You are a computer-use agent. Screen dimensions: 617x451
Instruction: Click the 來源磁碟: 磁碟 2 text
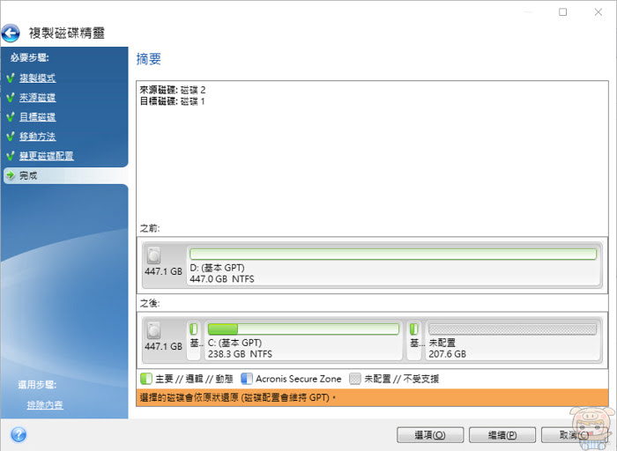(173, 90)
